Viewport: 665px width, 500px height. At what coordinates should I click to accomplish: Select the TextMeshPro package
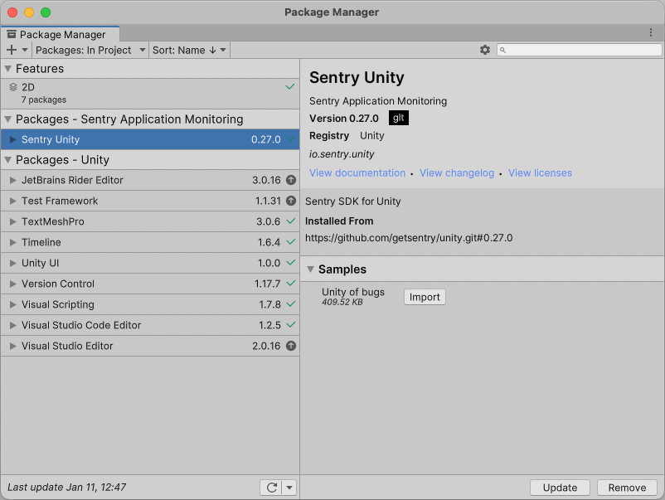click(150, 221)
